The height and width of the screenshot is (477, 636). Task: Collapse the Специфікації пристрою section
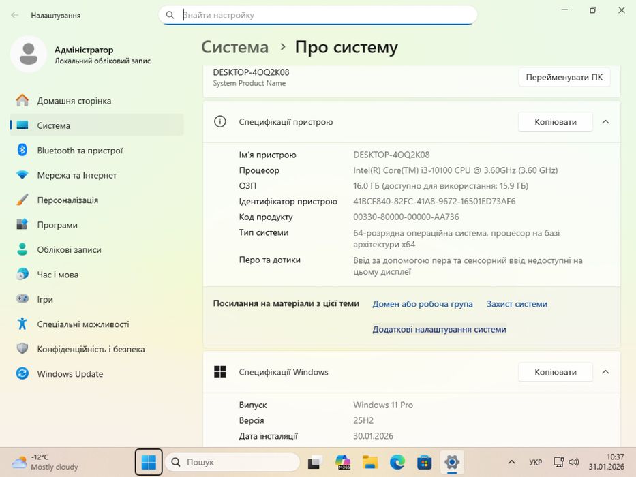coord(605,122)
